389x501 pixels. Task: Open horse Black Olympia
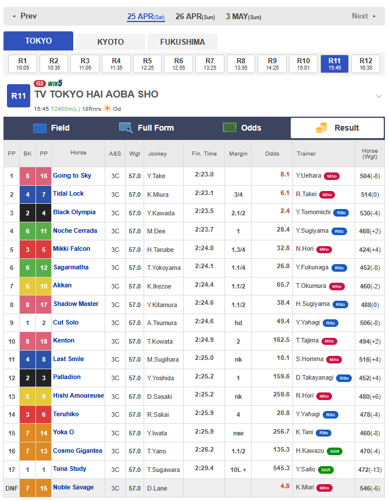tap(74, 212)
